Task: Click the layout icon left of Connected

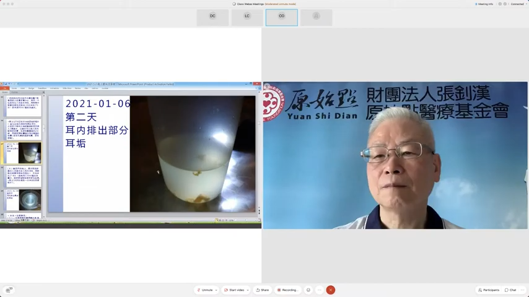Action: (x=505, y=4)
